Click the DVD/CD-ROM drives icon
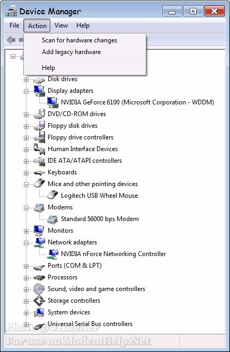Viewport: 230px width, 352px height. coord(39,114)
